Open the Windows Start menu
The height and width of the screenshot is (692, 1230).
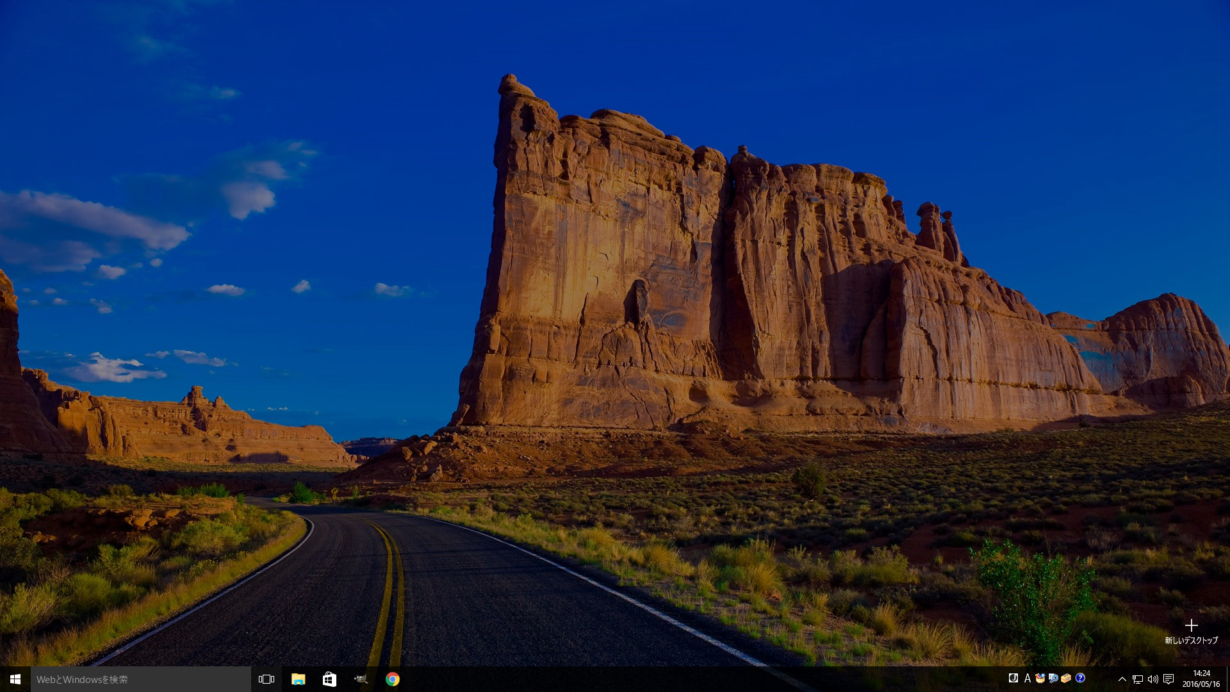[x=15, y=679]
